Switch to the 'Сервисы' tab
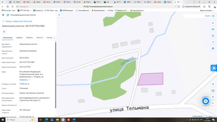217x122 pixels. point(19,38)
